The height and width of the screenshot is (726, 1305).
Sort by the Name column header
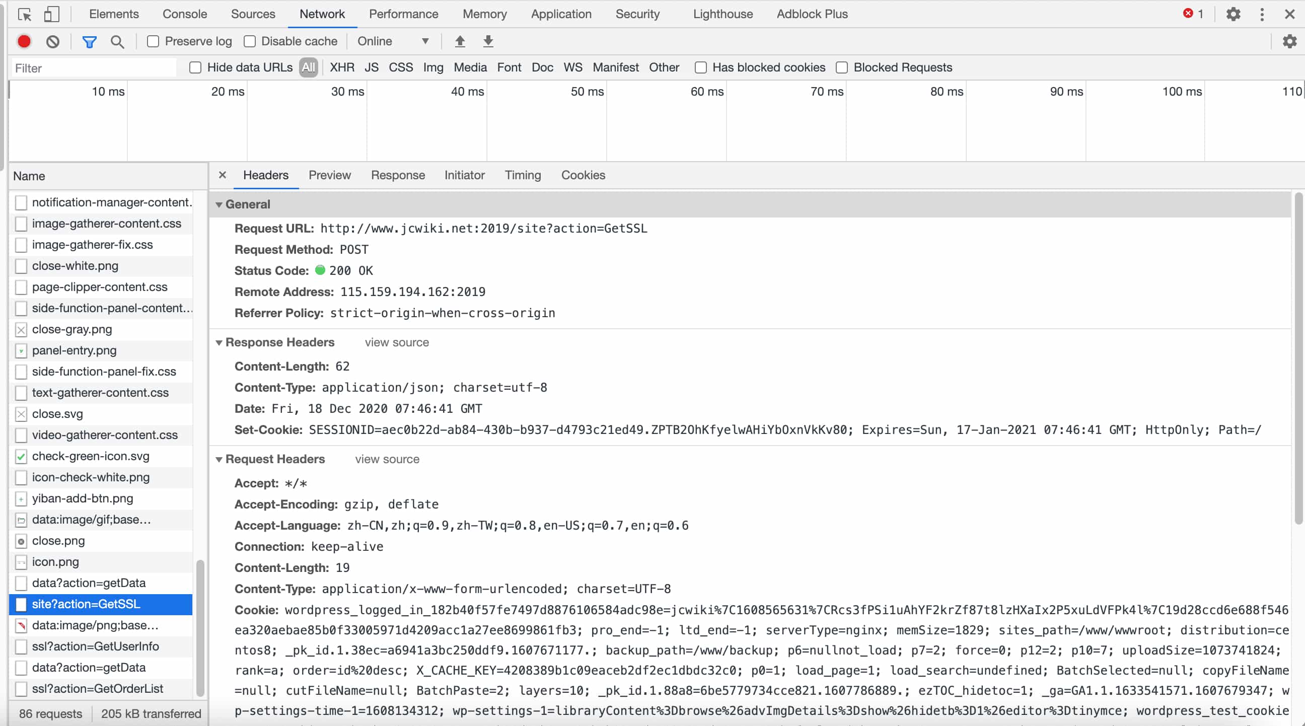click(x=108, y=176)
